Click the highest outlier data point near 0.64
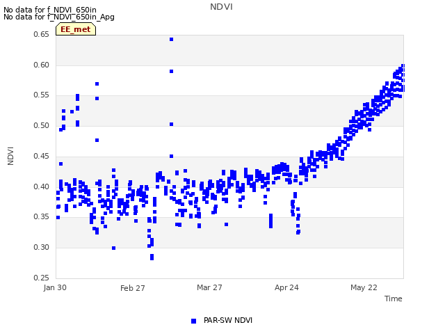The image size is (445, 334). pos(172,40)
